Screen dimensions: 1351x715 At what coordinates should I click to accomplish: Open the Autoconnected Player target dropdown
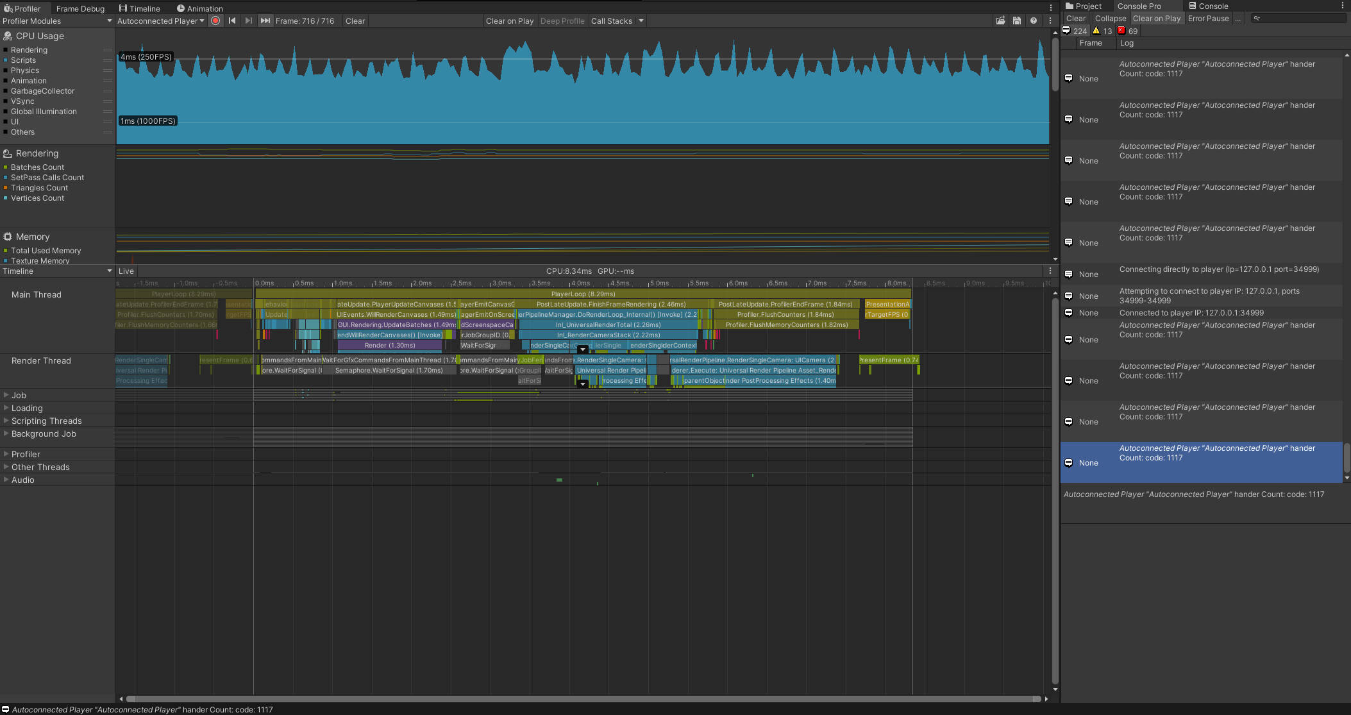tap(160, 21)
